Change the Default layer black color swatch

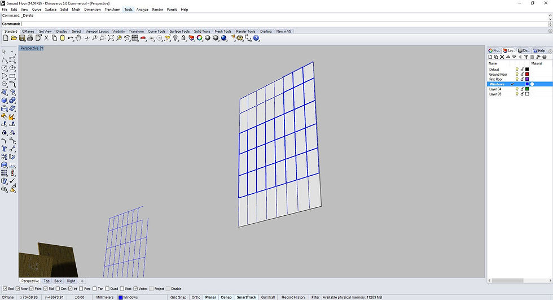tap(527, 69)
